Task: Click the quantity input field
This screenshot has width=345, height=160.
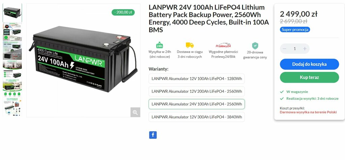Action: click(294, 49)
